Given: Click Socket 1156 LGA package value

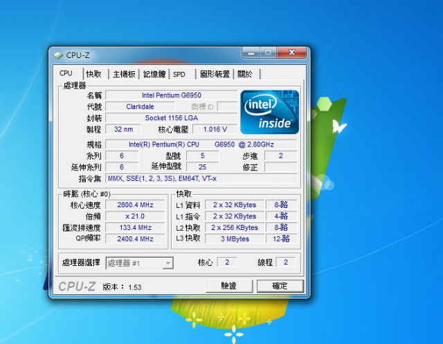Looking at the screenshot, I should coord(172,118).
